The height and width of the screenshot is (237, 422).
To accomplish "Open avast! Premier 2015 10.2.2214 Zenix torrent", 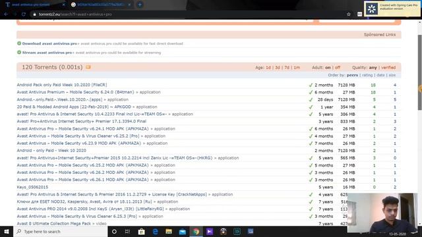I will [115, 158].
